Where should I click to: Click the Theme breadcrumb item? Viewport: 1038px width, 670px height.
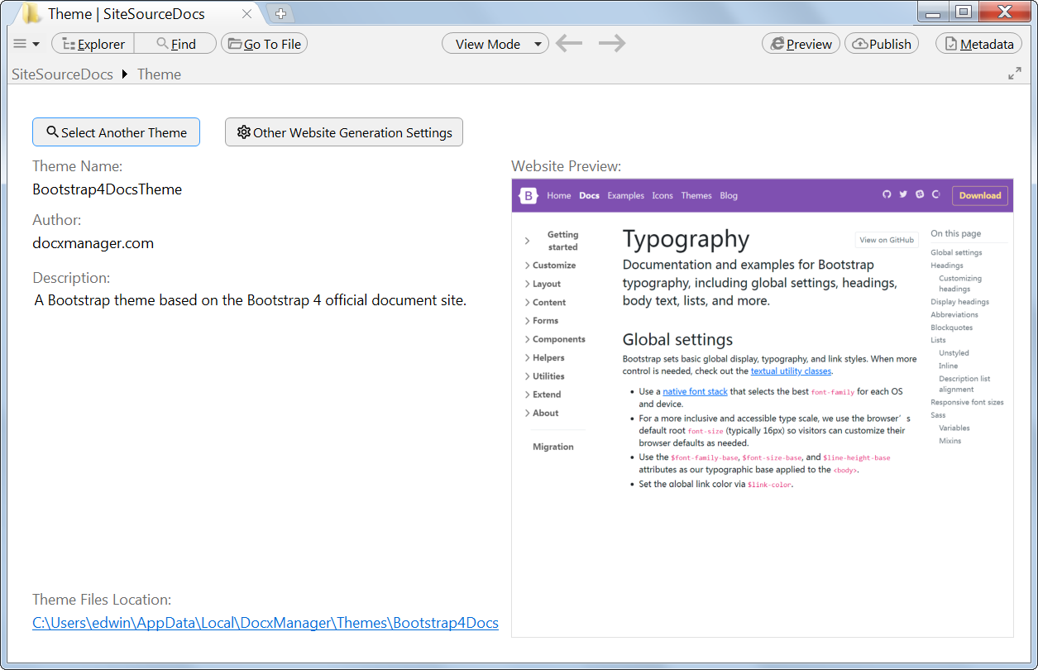point(159,74)
